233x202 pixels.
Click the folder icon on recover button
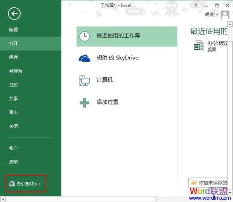pyautogui.click(x=194, y=182)
